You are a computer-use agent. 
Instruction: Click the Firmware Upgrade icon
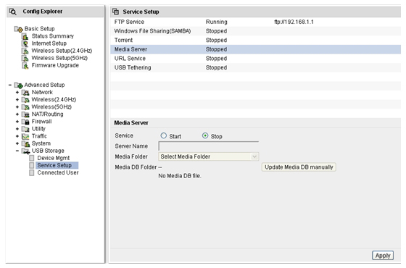pyautogui.click(x=25, y=66)
